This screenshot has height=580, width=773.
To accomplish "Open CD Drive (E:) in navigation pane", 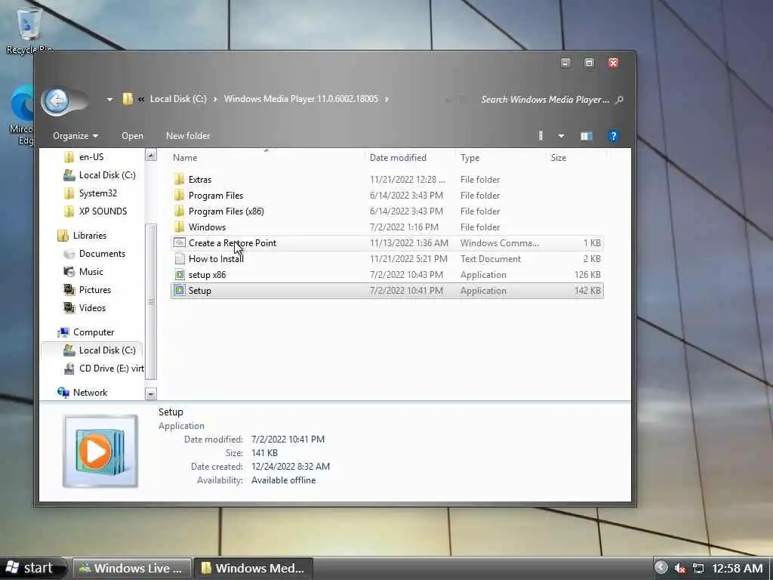I will 112,369.
